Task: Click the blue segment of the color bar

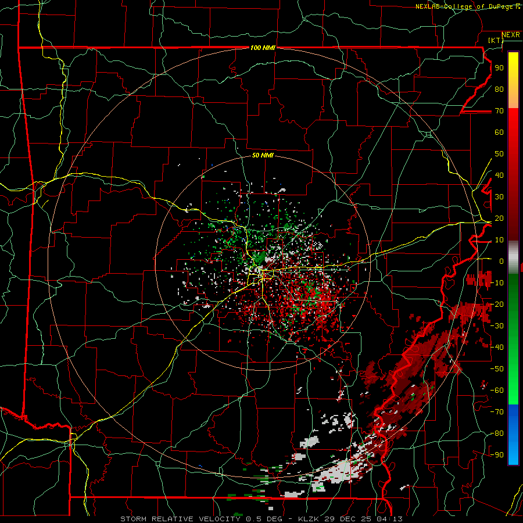Action: (x=513, y=434)
